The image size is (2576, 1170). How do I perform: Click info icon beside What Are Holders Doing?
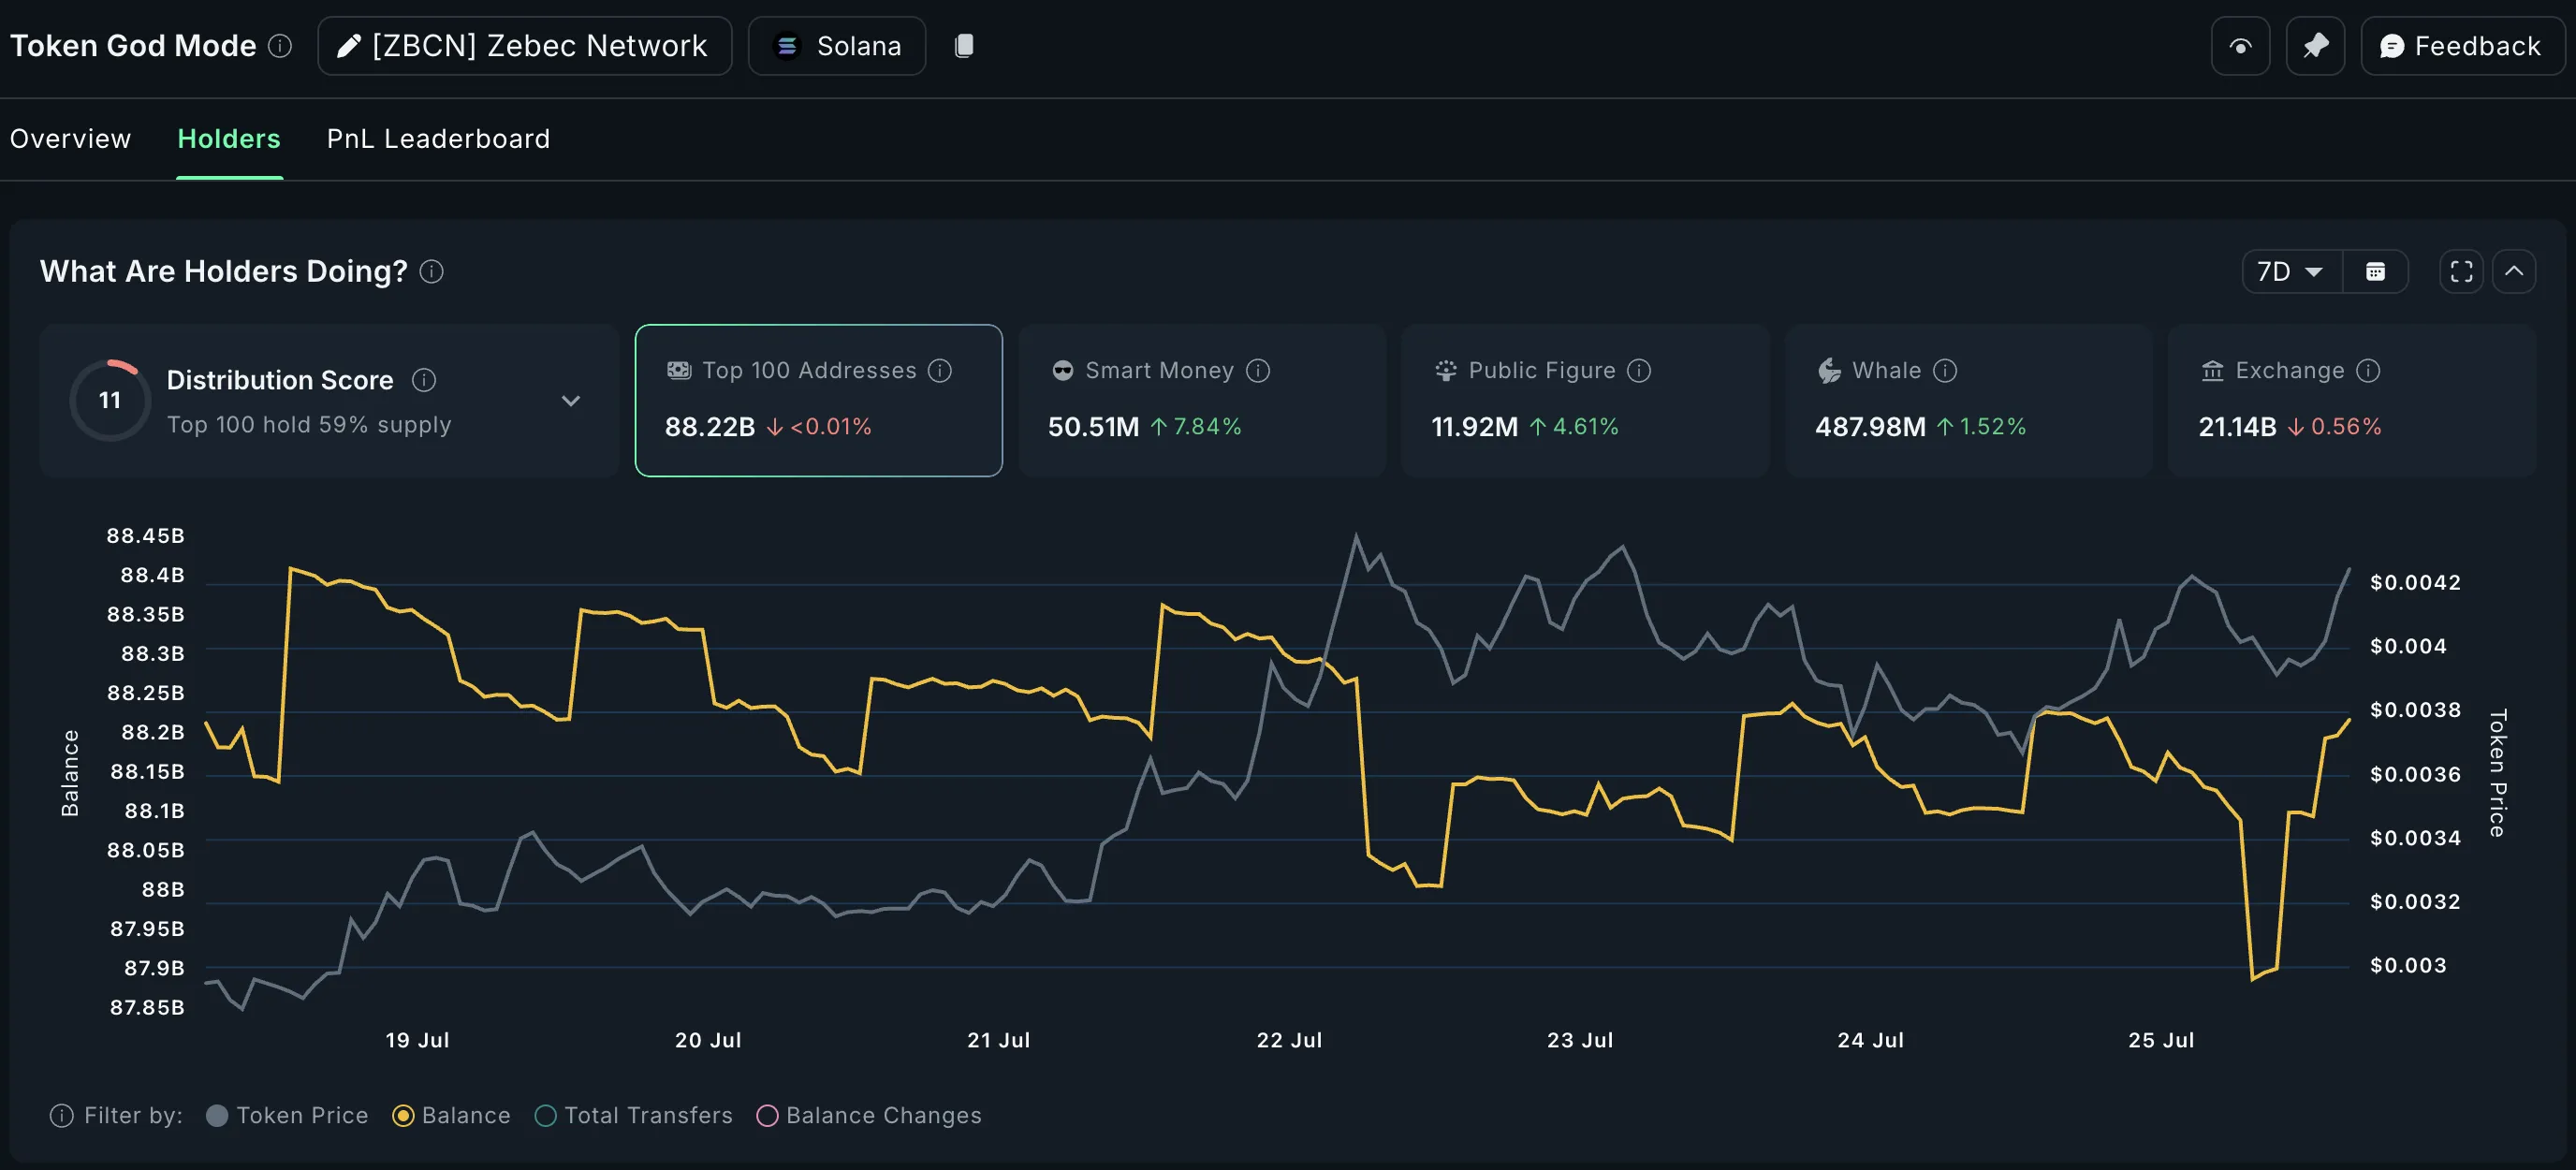click(431, 272)
